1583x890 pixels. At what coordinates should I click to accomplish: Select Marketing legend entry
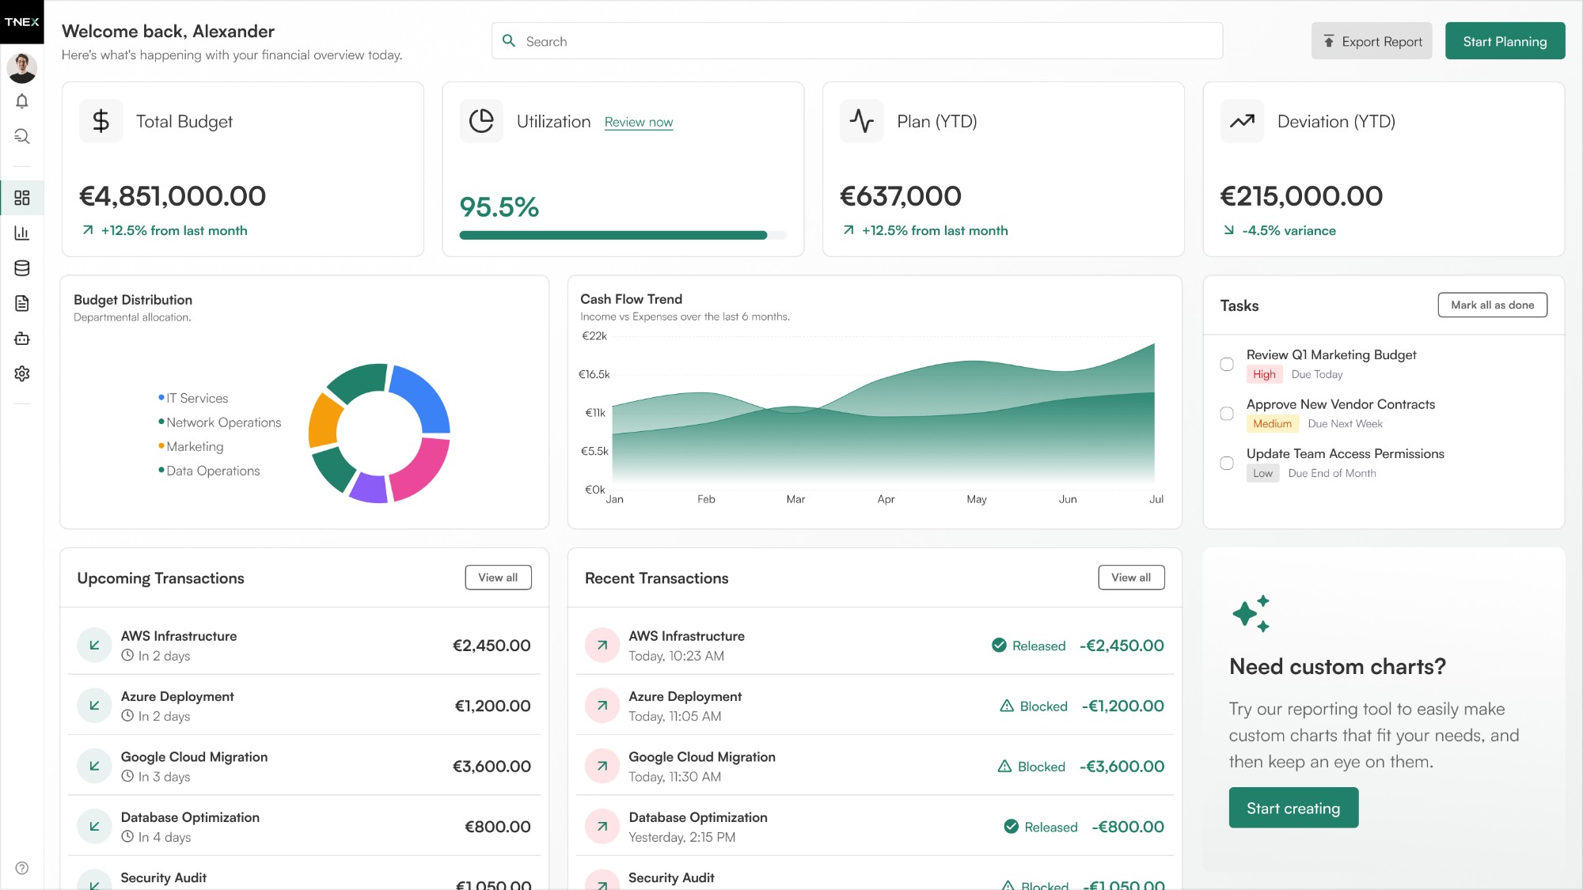click(x=191, y=446)
